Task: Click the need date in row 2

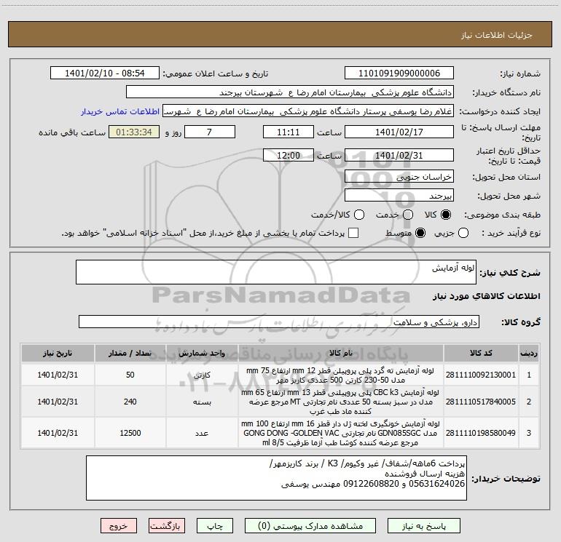Action: tap(58, 402)
